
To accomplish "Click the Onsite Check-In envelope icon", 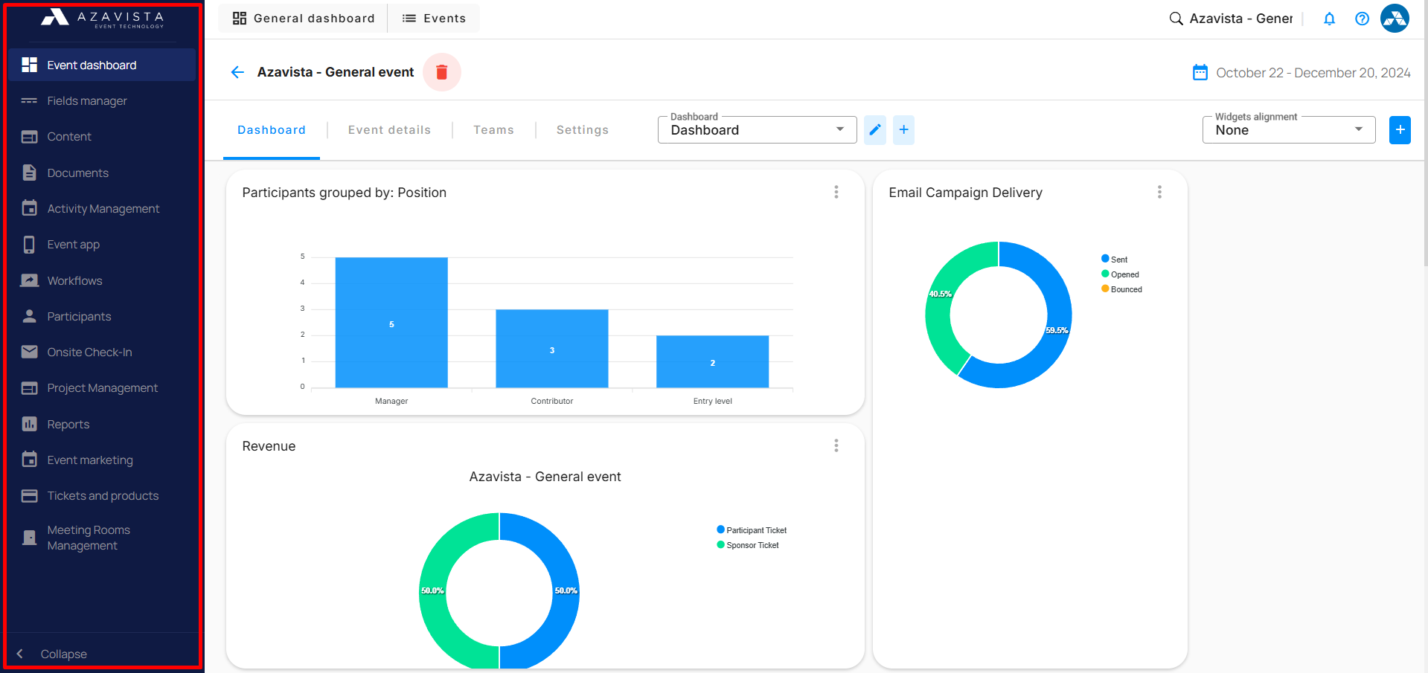I will click(30, 352).
